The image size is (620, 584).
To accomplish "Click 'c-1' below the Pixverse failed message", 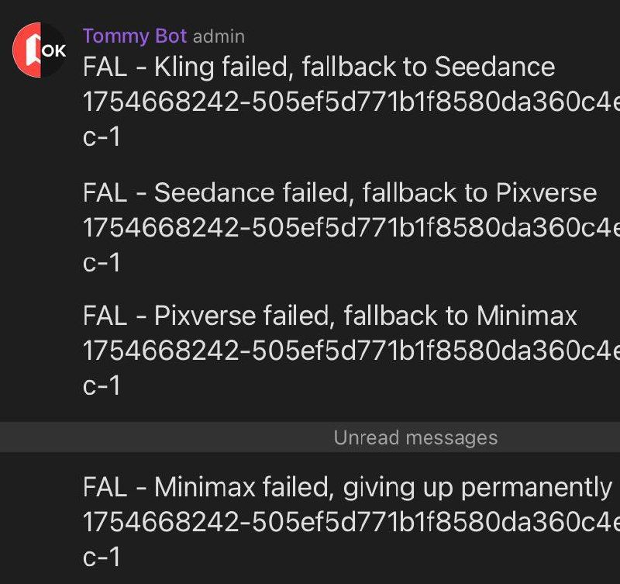I will click(102, 385).
